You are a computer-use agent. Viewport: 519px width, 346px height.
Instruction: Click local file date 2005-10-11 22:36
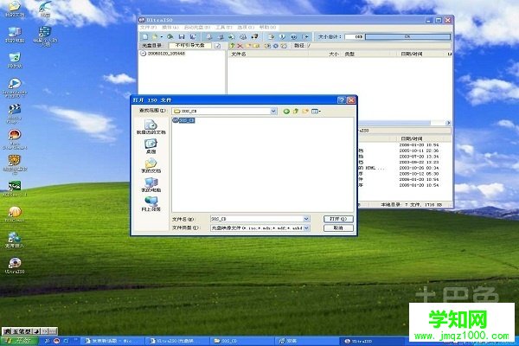click(x=419, y=151)
